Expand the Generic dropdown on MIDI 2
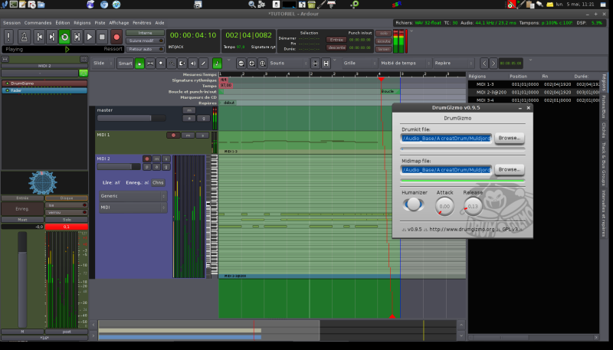This screenshot has width=613, height=350. coord(132,196)
